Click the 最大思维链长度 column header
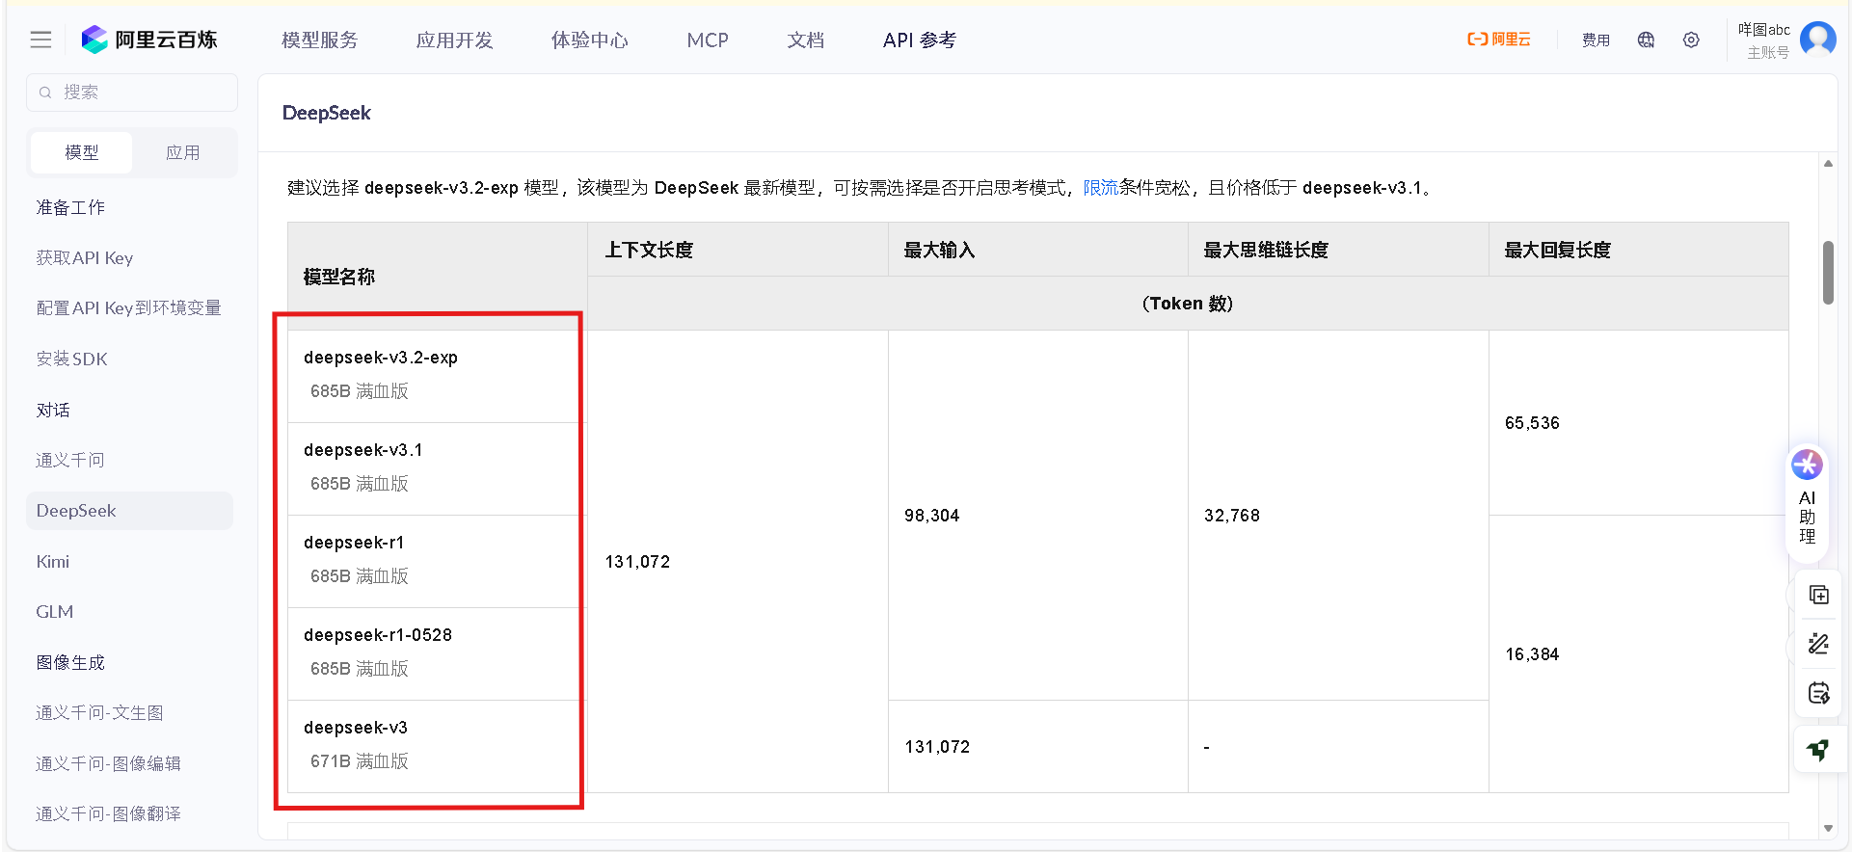Screen dimensions: 1852x852 tap(1338, 250)
